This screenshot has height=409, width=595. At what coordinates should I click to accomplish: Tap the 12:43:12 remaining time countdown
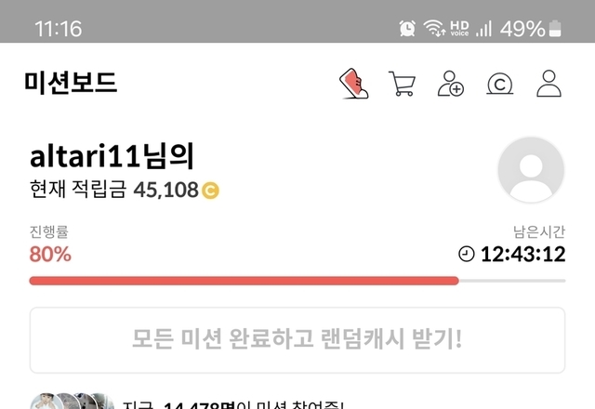point(522,254)
